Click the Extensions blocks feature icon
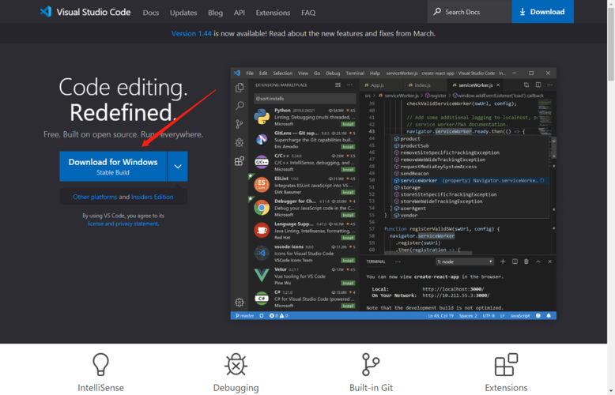The width and height of the screenshot is (615, 395). [x=506, y=364]
